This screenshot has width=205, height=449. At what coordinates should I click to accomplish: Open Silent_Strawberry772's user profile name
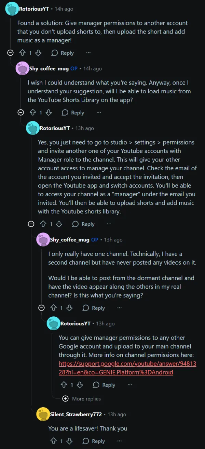[76, 414]
